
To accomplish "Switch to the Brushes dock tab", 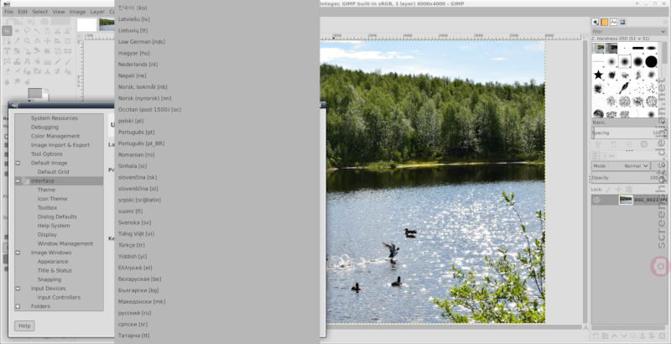I will pyautogui.click(x=596, y=22).
